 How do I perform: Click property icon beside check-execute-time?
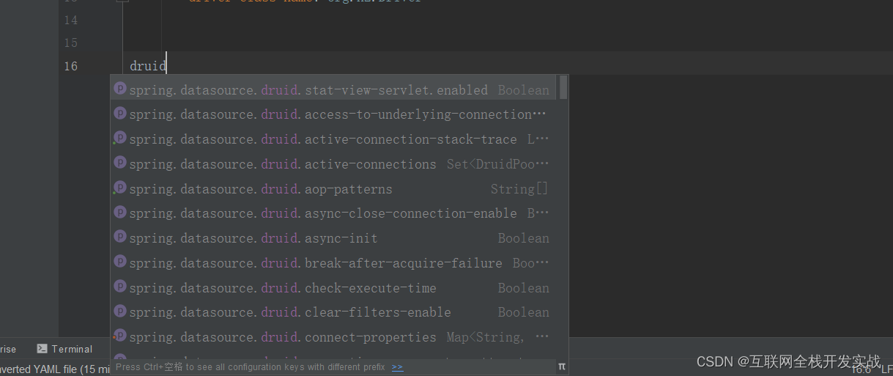coord(120,287)
